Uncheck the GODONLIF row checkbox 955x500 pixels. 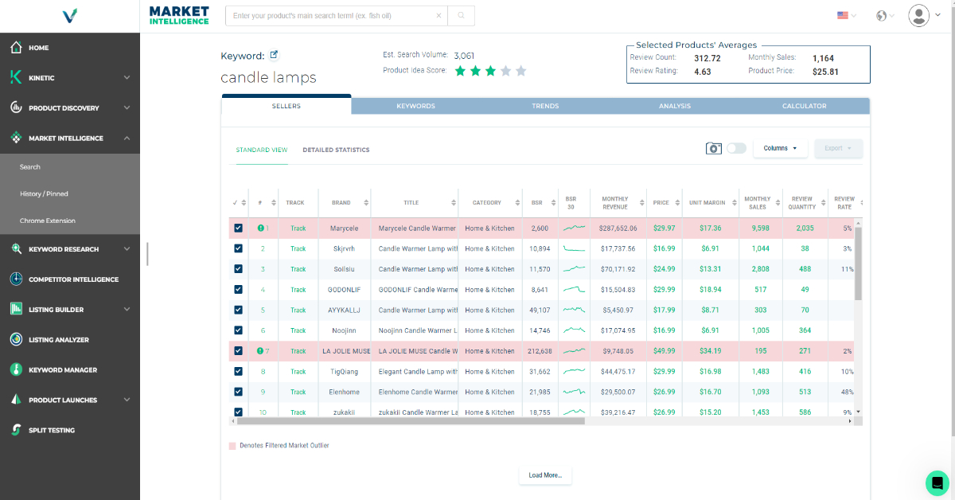click(x=238, y=290)
